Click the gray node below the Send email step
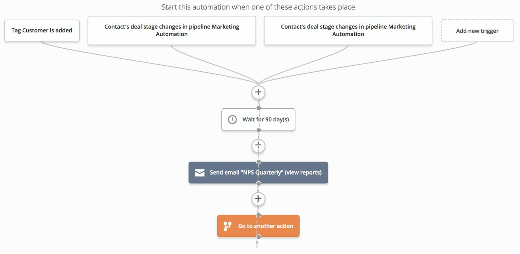520x254 pixels. pos(258,184)
